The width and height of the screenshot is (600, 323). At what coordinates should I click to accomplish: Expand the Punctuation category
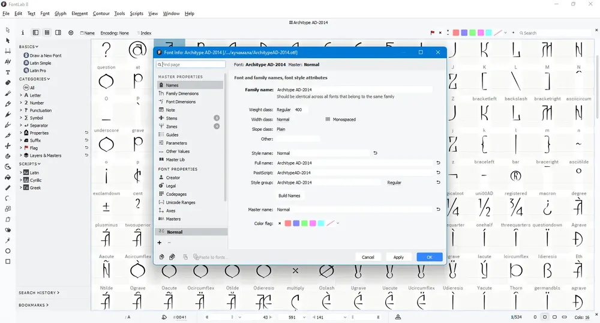pos(21,110)
